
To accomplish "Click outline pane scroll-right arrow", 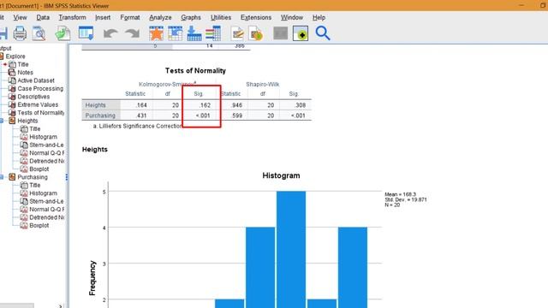I will [x=61, y=305].
